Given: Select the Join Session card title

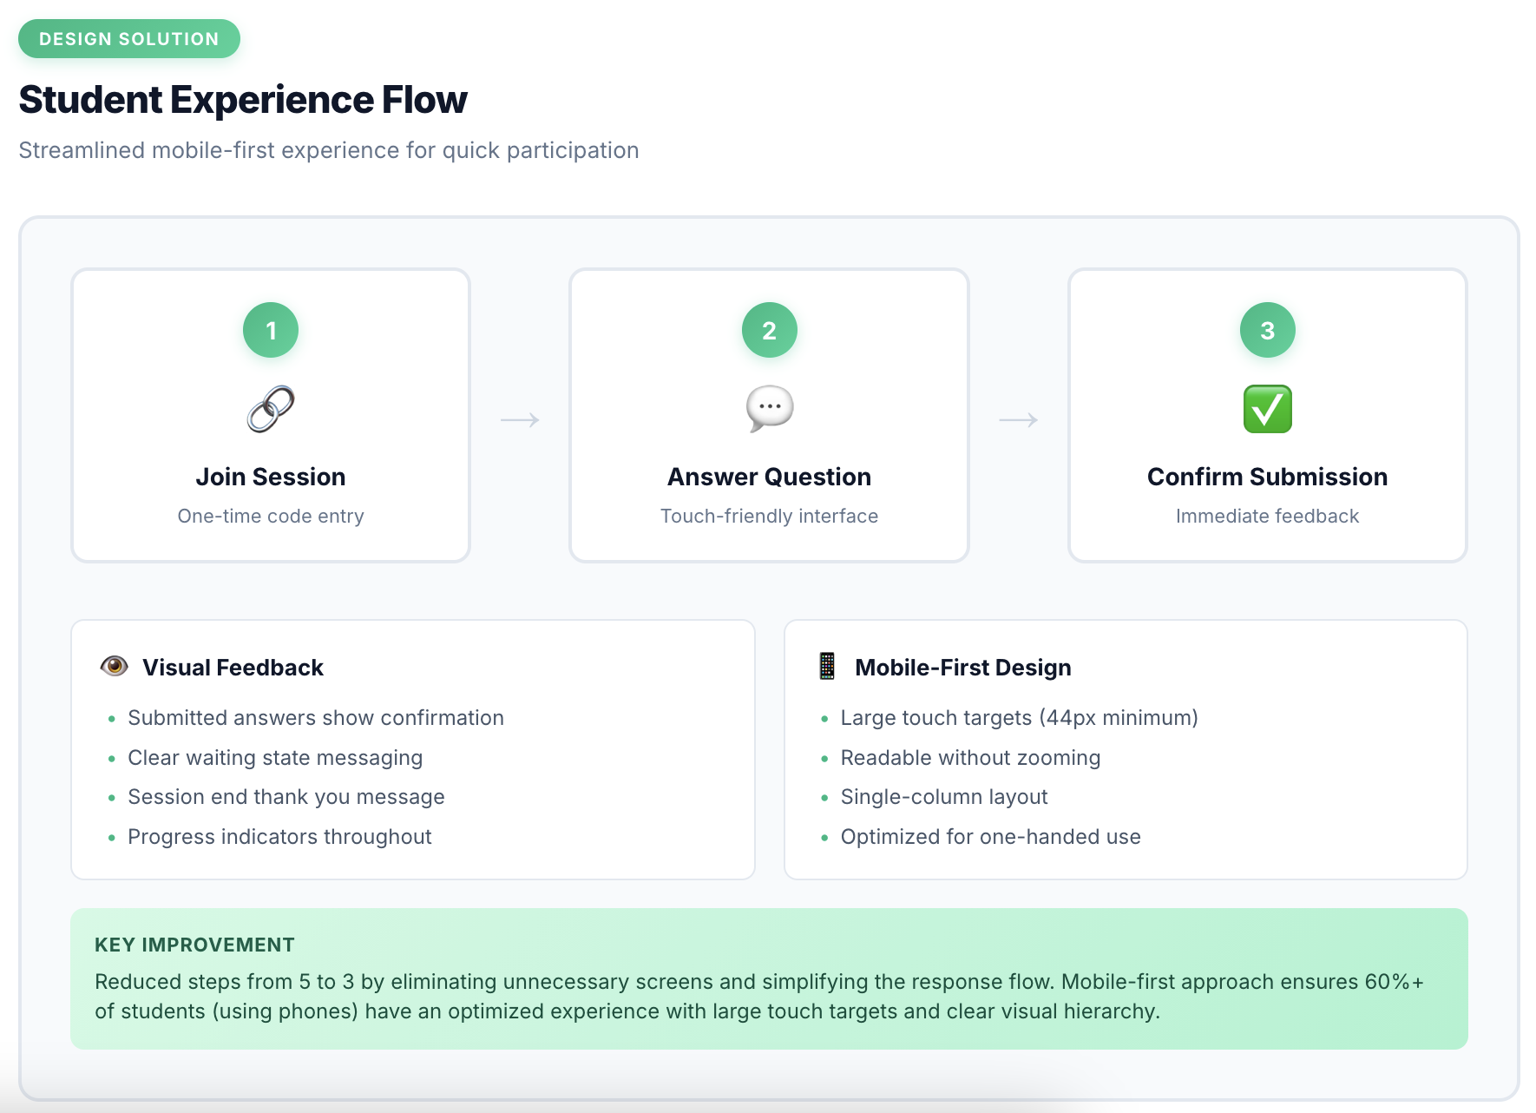Looking at the screenshot, I should [x=271, y=477].
